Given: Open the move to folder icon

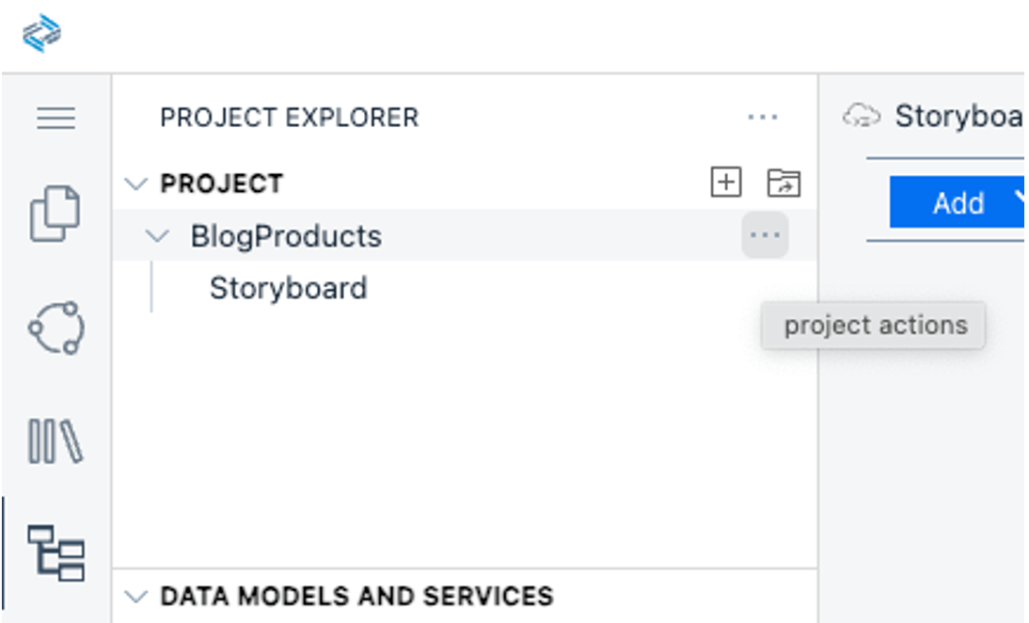Looking at the screenshot, I should (x=783, y=183).
